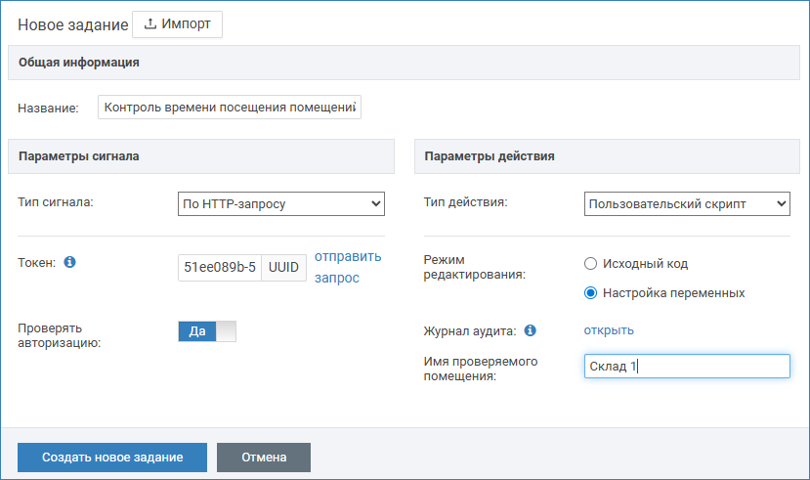This screenshot has width=810, height=480.
Task: Click the UUID button next to the token
Action: coord(285,268)
